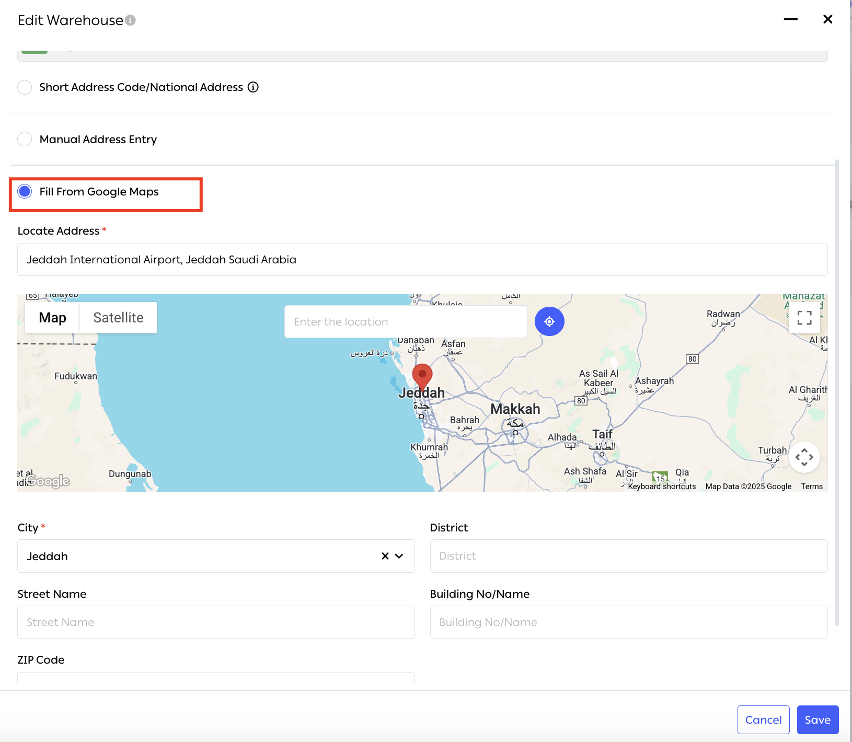852x742 pixels.
Task: Click the Khumrah label on the map
Action: tap(429, 447)
